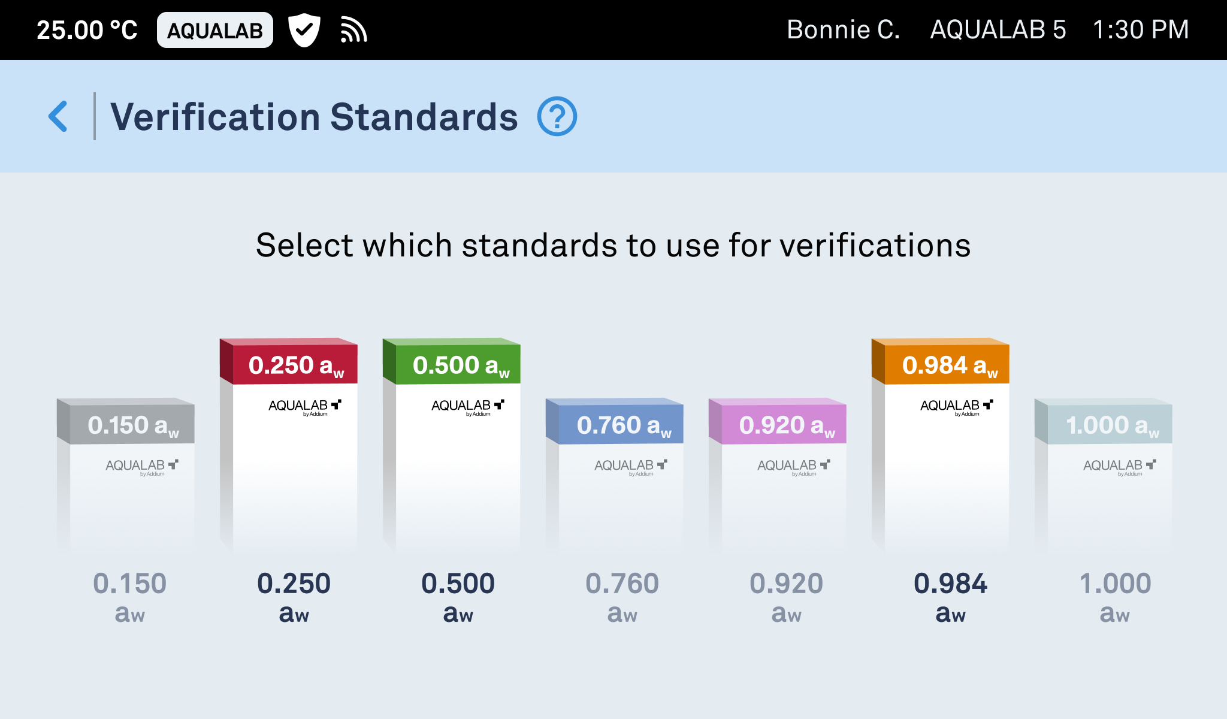Select the AQUALAB mode badge
The image size is (1227, 719).
[214, 30]
